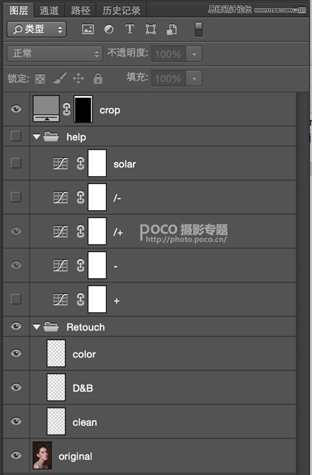Lock position move icon
312x475 pixels.
click(78, 78)
